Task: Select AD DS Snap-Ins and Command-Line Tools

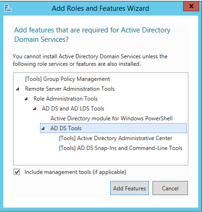Action: pyautogui.click(x=121, y=148)
